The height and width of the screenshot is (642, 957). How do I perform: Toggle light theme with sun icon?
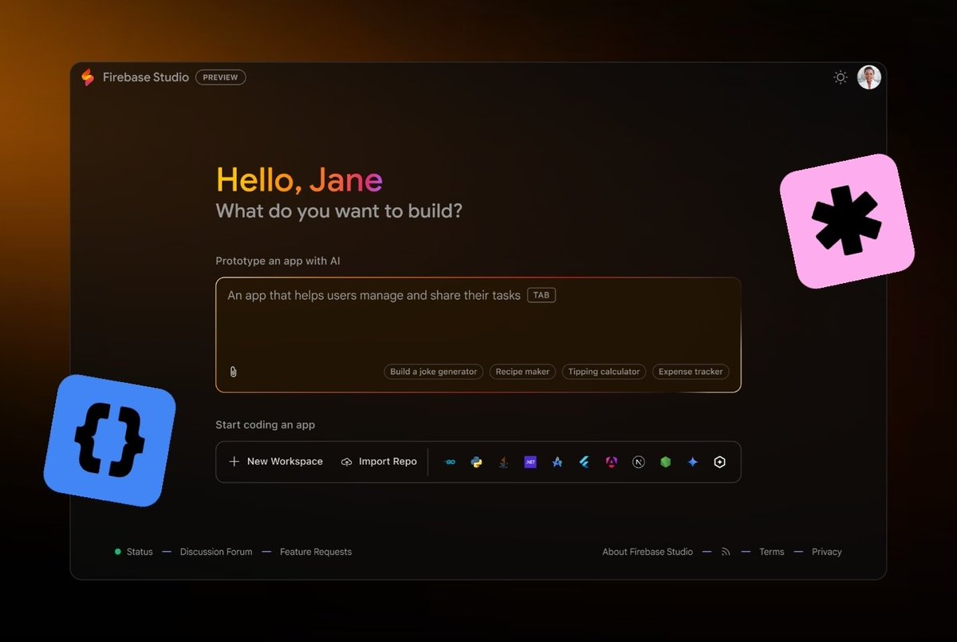[841, 77]
